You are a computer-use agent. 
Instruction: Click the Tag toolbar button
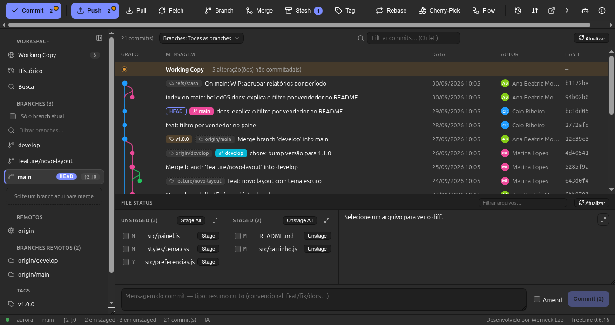click(345, 11)
